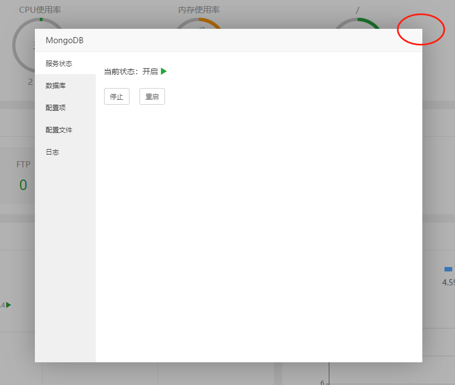This screenshot has height=385, width=455.
Task: Click the FTP label in background panel
Action: tap(23, 165)
